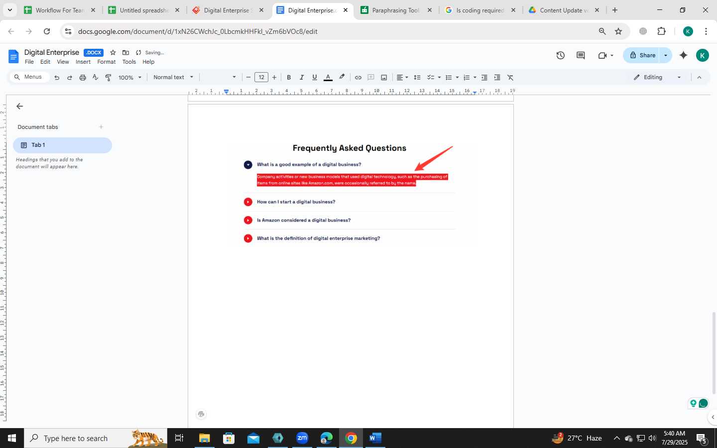Image resolution: width=717 pixels, height=448 pixels.
Task: Click the font size input field
Action: tap(261, 78)
